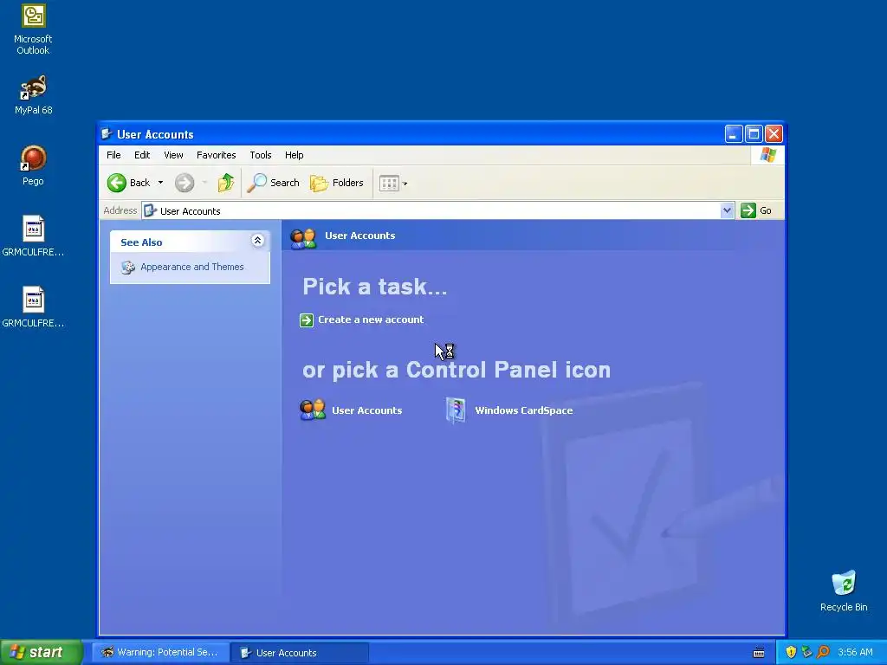Collapse the See Also panel
Viewport: 887px width, 665px height.
pos(257,241)
